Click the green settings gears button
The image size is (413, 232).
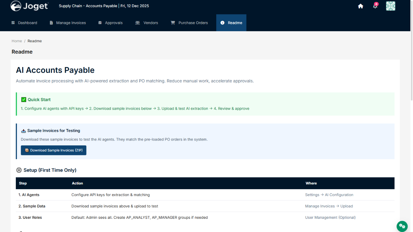coord(402,226)
